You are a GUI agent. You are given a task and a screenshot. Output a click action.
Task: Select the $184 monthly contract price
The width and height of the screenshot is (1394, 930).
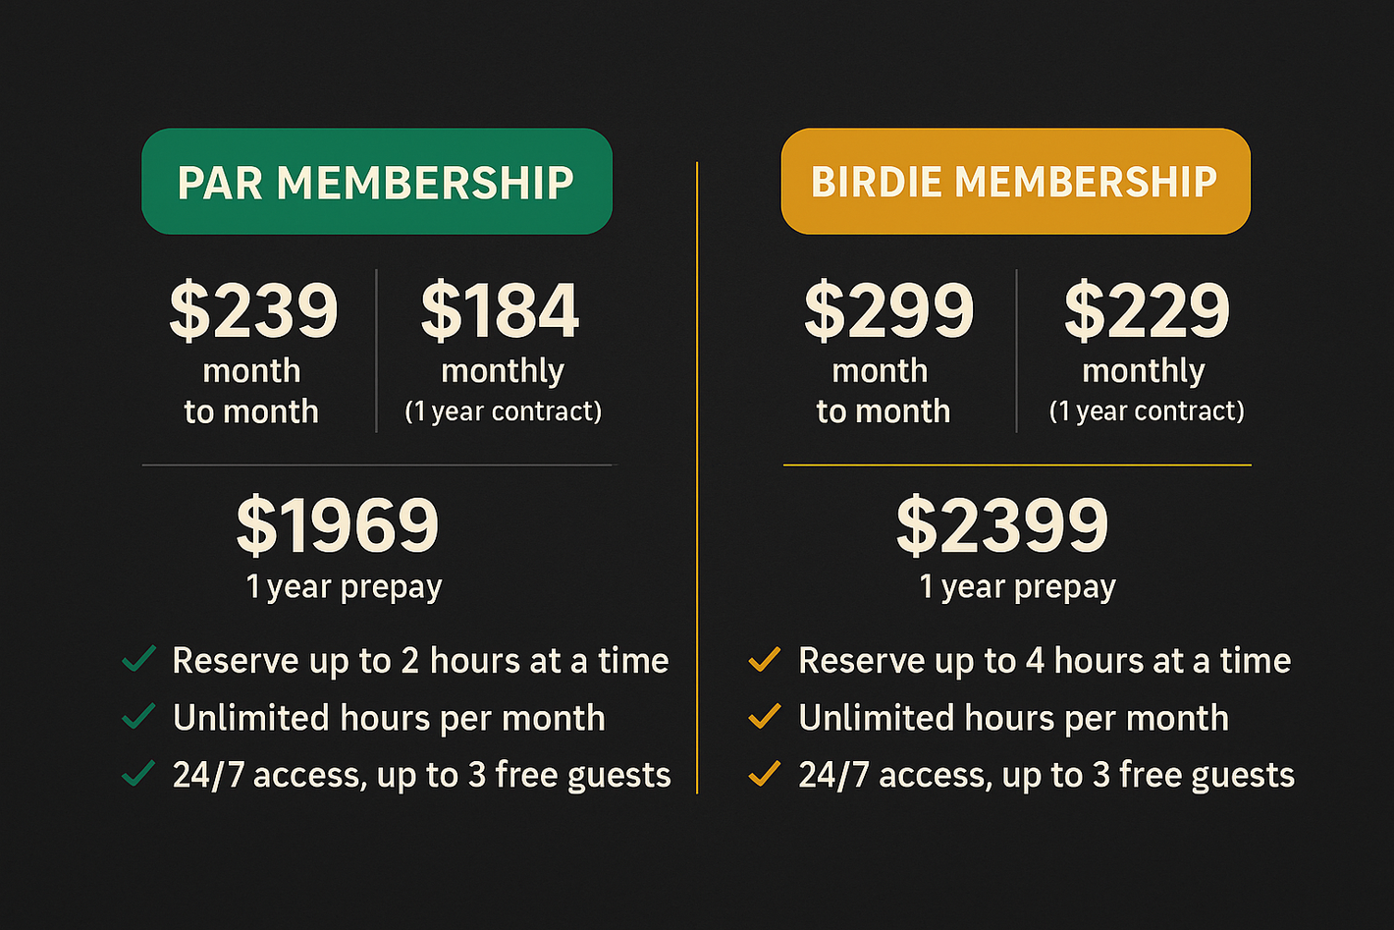pyautogui.click(x=501, y=312)
